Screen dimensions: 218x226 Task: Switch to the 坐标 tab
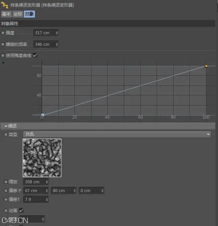pyautogui.click(x=18, y=14)
